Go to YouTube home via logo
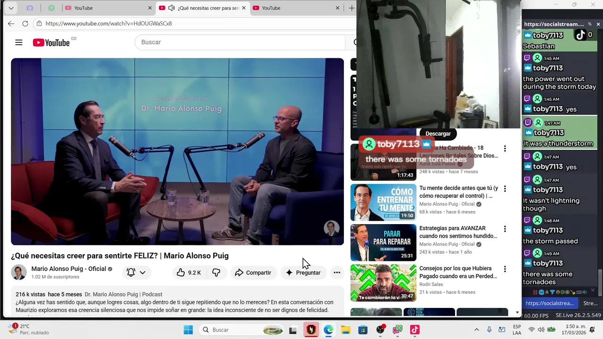Image resolution: width=603 pixels, height=339 pixels. (x=51, y=42)
